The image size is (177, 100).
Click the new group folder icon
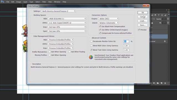(x=158, y=83)
